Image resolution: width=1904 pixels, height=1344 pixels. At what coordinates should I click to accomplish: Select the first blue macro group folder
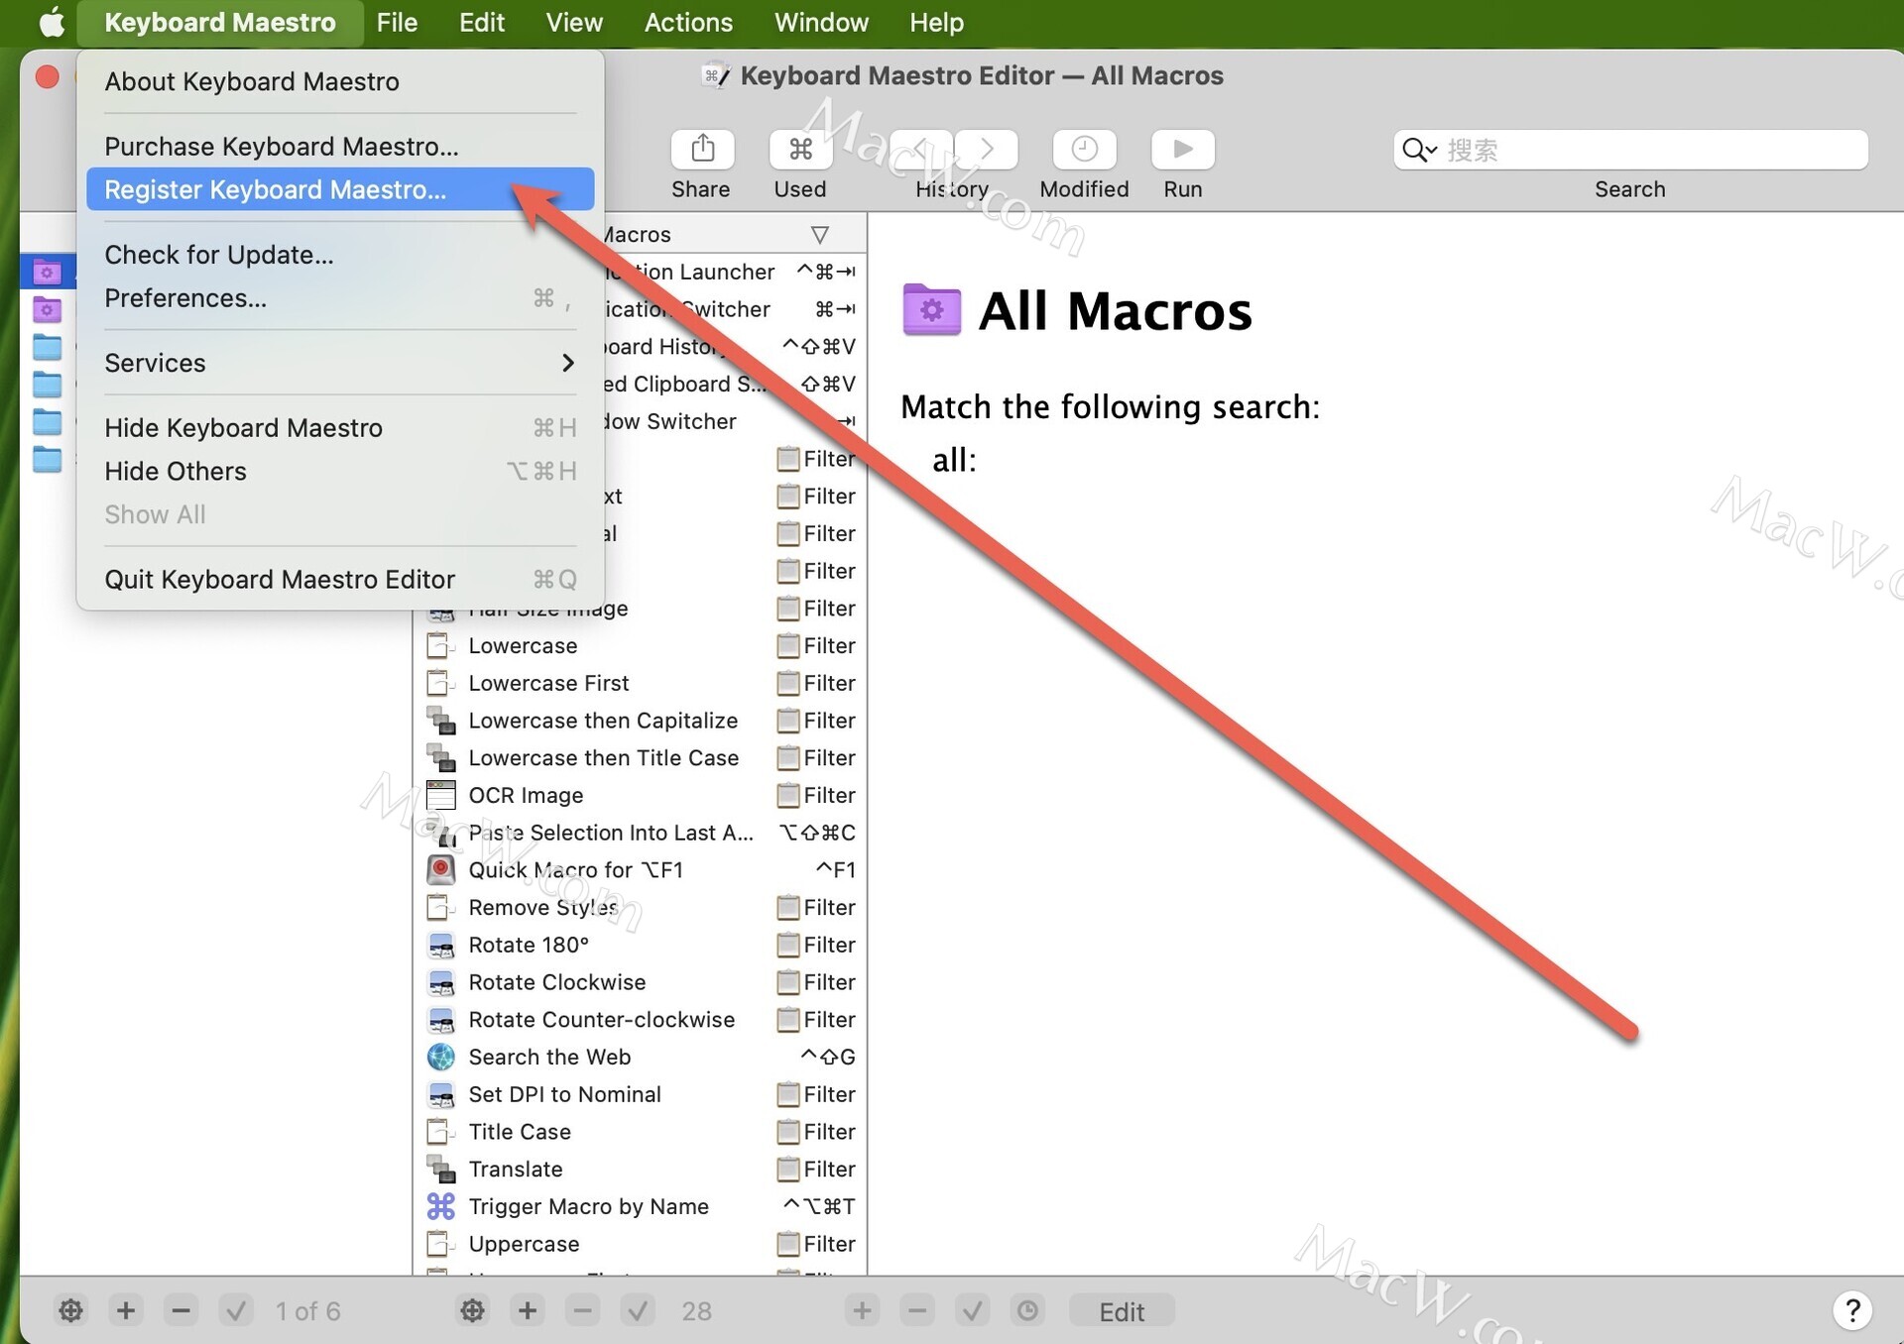click(x=47, y=347)
